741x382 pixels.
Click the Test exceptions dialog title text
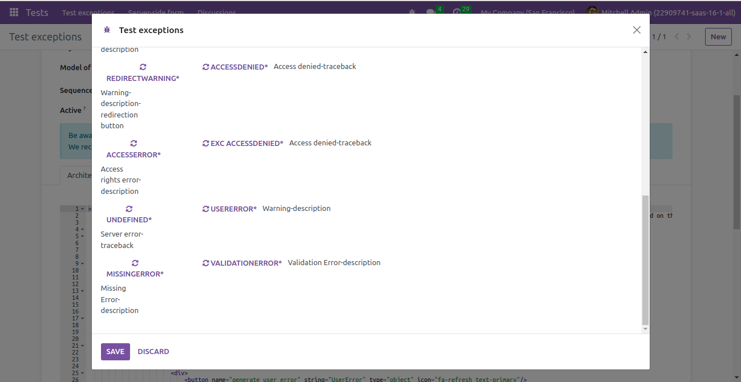151,30
